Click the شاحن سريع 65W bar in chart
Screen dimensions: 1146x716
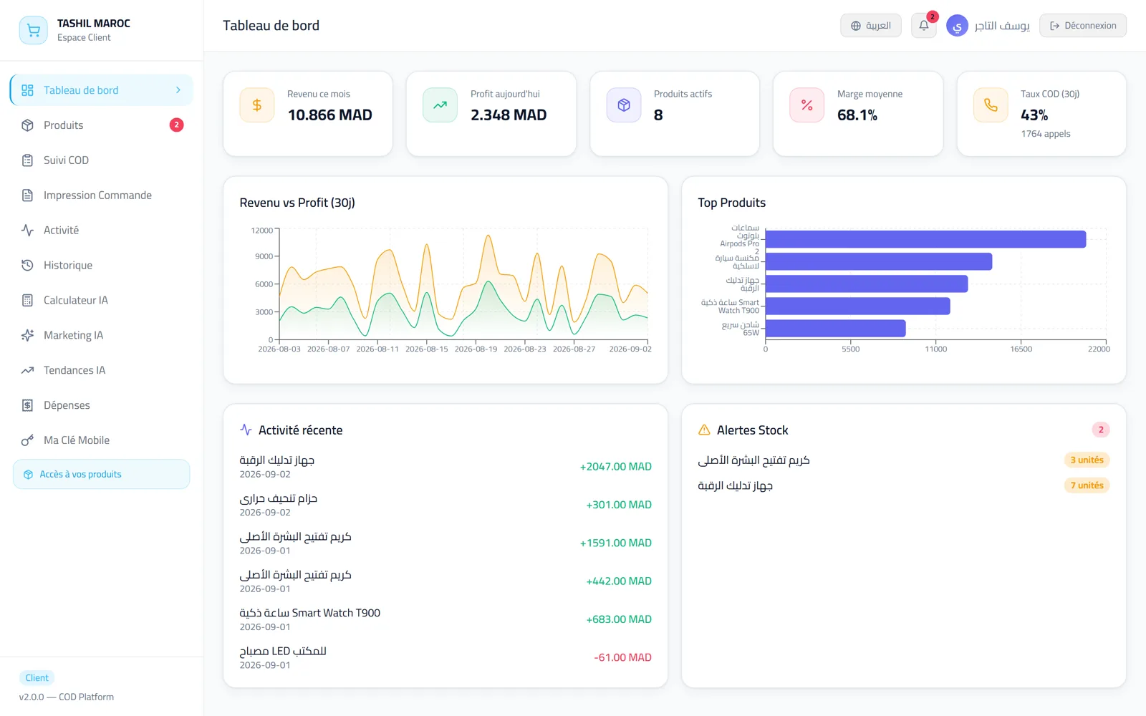pos(836,329)
